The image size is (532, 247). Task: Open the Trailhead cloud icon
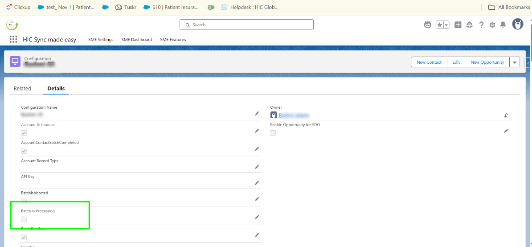point(470,25)
